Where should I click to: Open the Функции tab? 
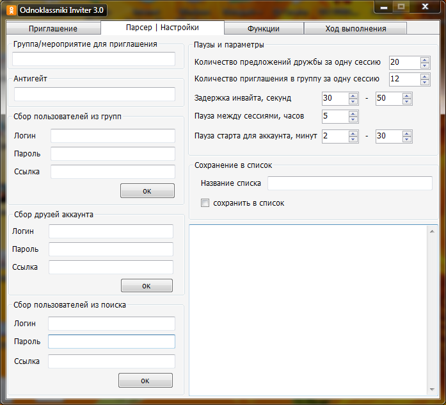263,29
